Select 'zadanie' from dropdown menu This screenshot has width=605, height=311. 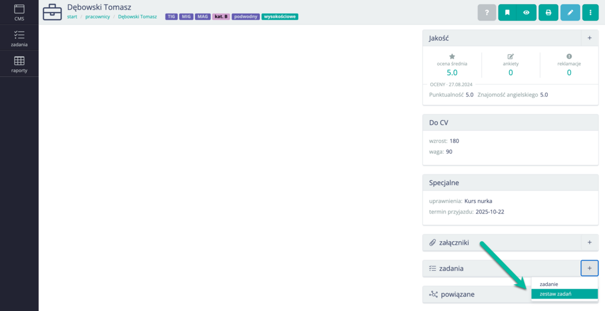tap(549, 284)
